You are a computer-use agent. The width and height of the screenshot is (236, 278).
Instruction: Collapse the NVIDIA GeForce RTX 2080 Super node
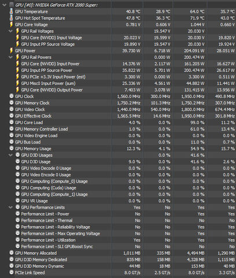pyautogui.click(x=4, y=5)
